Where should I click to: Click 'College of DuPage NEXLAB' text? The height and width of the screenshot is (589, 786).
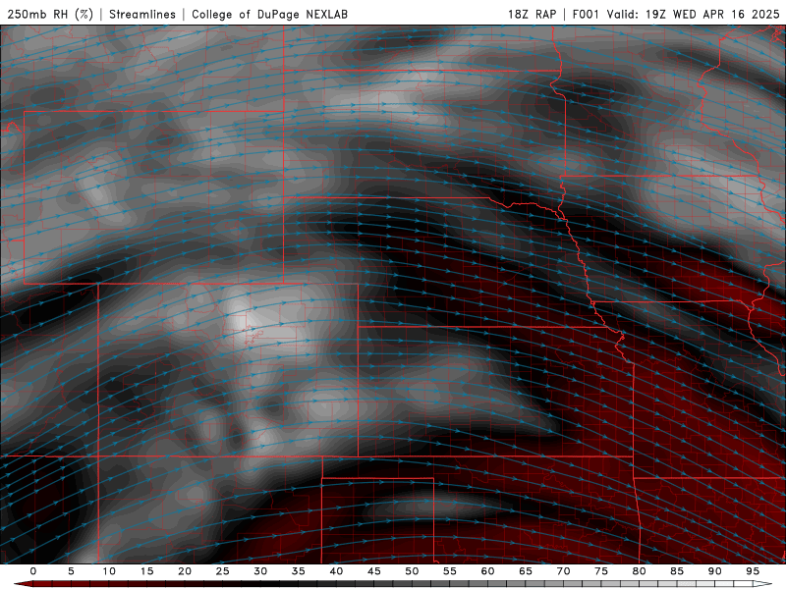point(269,14)
